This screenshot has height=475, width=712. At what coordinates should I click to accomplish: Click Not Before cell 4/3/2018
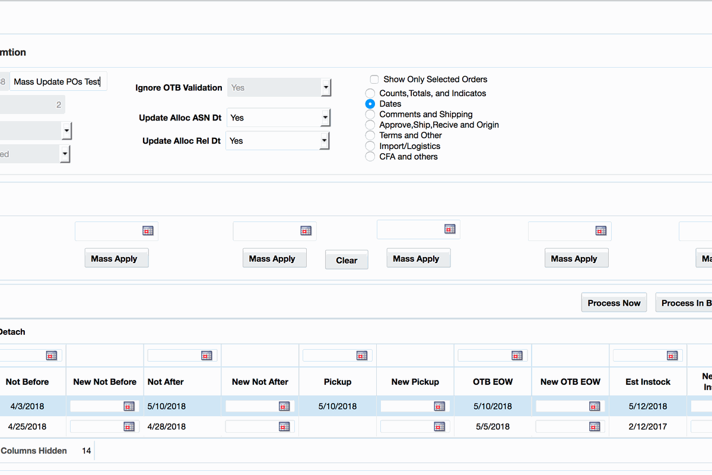pyautogui.click(x=27, y=406)
